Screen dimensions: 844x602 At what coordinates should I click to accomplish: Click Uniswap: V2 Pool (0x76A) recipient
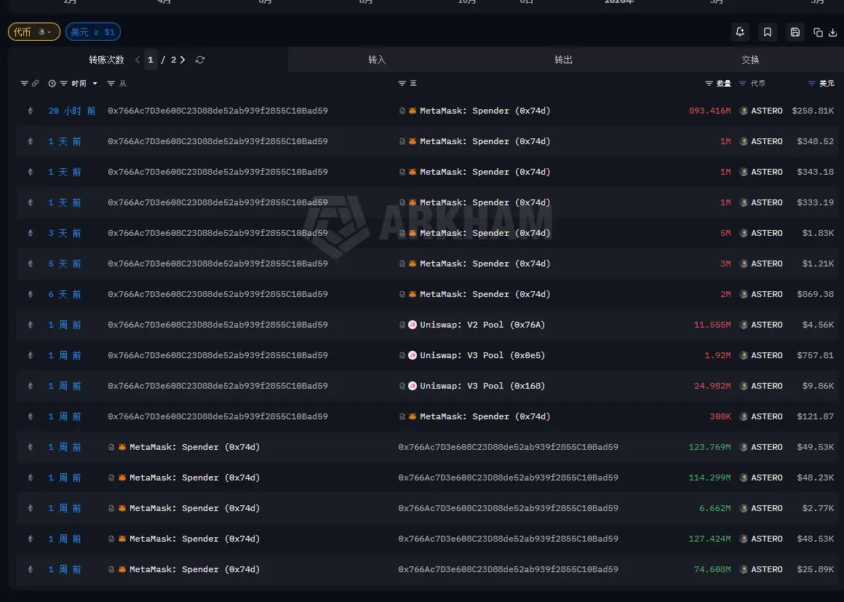click(482, 325)
